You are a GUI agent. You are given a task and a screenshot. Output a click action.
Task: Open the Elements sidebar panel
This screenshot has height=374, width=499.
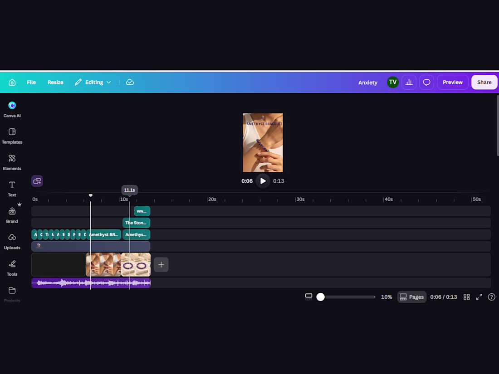pos(12,162)
